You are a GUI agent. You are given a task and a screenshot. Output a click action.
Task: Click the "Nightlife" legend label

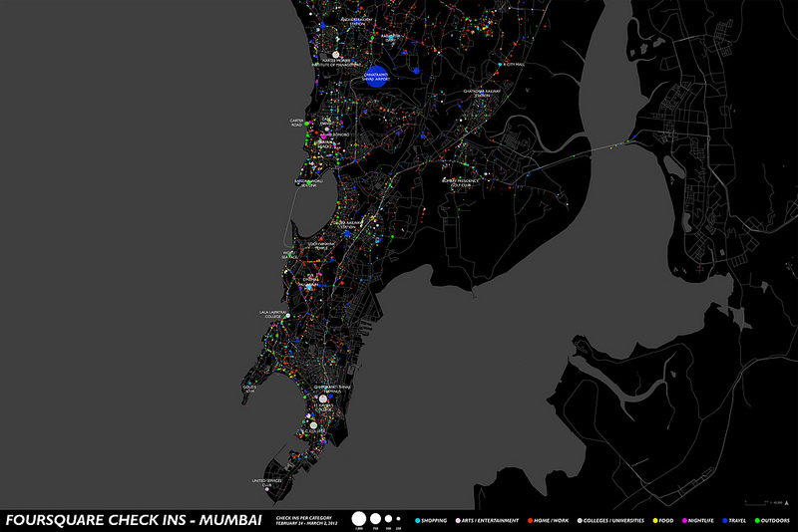point(701,520)
